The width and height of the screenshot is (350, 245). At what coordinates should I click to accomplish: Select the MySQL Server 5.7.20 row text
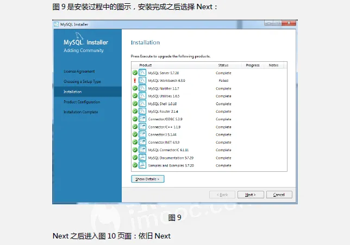tap(164, 73)
